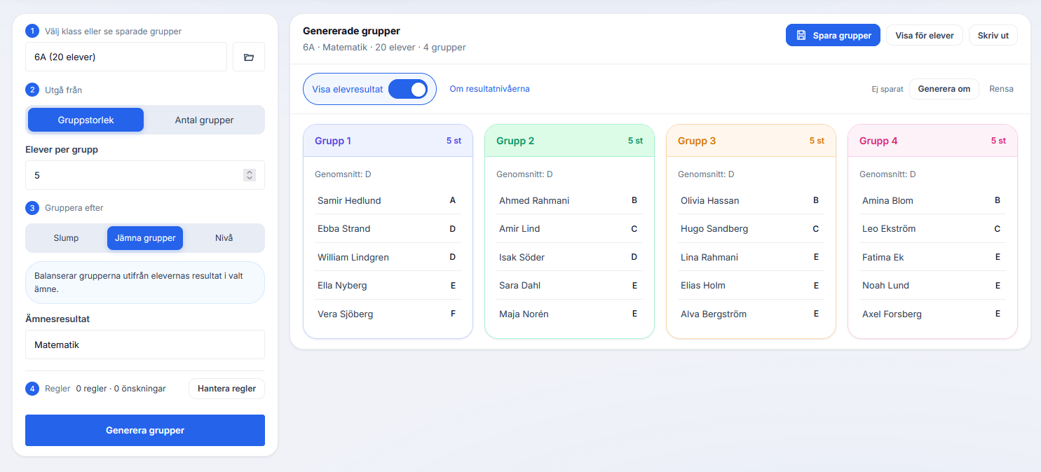The width and height of the screenshot is (1041, 472).
Task: Click Vera Sjöberg's grade F
Action: pos(453,314)
